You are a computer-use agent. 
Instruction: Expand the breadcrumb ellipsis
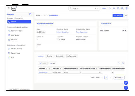point(44,15)
